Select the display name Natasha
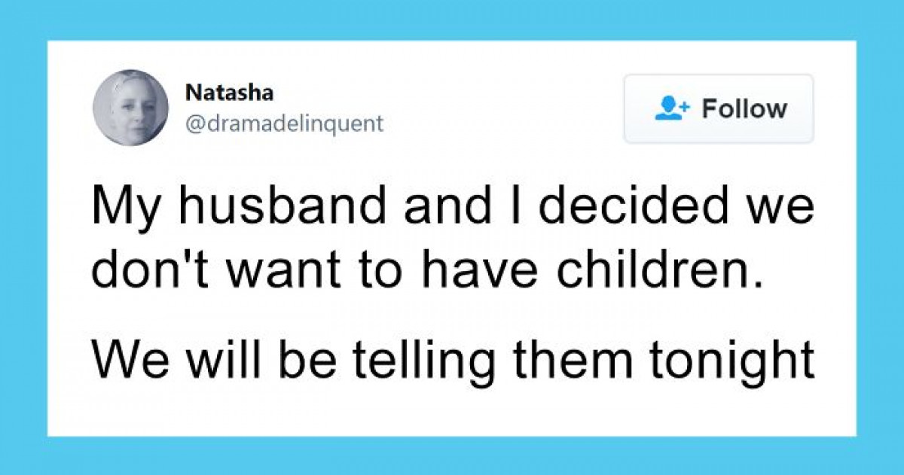904x475 pixels. click(230, 92)
